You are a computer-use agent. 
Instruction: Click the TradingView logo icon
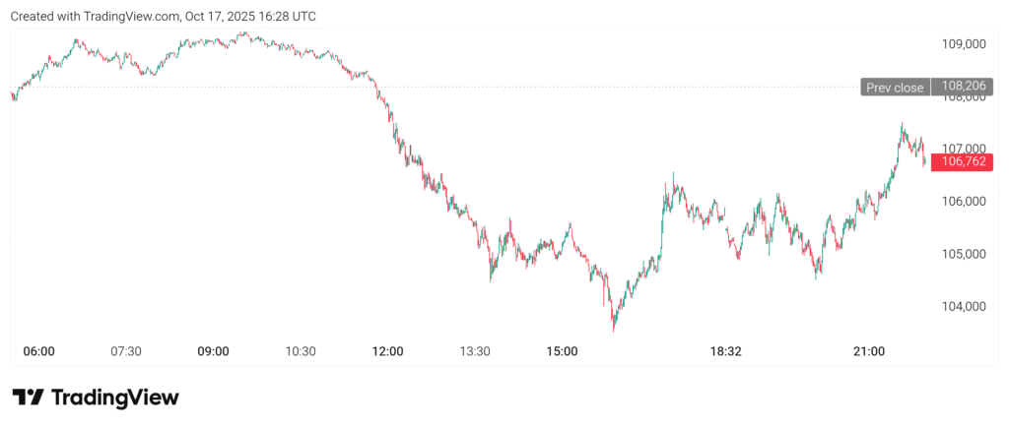28,398
